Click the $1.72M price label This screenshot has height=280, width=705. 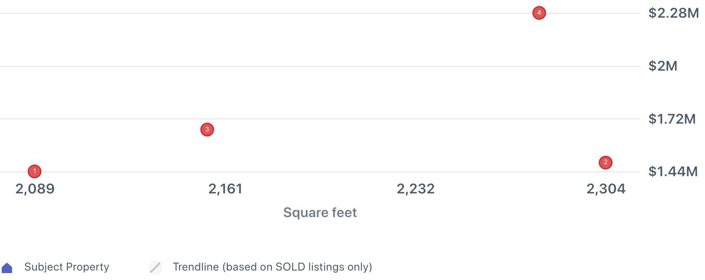pyautogui.click(x=672, y=119)
